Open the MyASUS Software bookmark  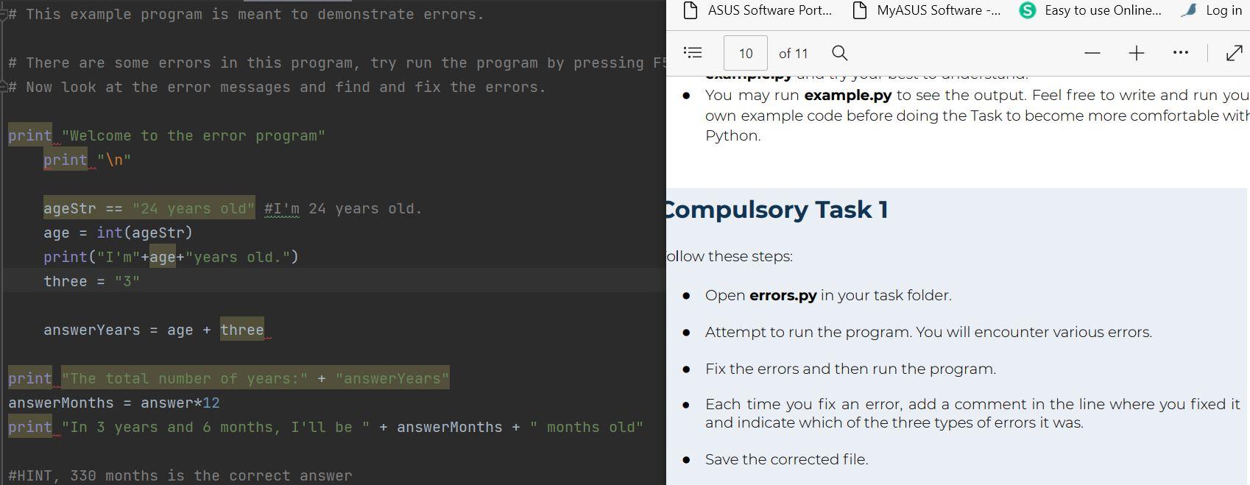[x=926, y=10]
